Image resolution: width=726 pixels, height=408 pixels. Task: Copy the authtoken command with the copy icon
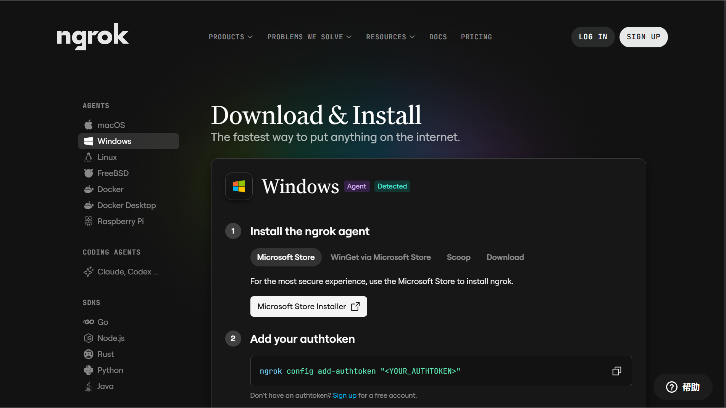[x=616, y=371]
